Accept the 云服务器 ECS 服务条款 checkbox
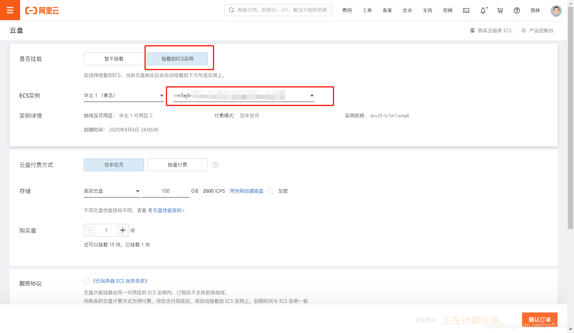The height and width of the screenshot is (333, 574). (87, 281)
